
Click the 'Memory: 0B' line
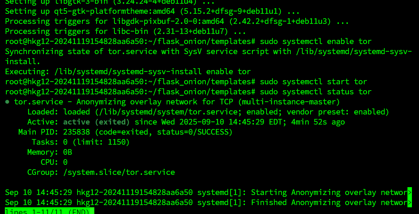pyautogui.click(x=50, y=152)
